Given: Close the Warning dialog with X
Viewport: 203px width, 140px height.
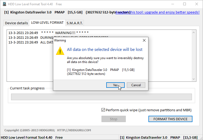Looking at the screenshot, I should pos(144,40).
